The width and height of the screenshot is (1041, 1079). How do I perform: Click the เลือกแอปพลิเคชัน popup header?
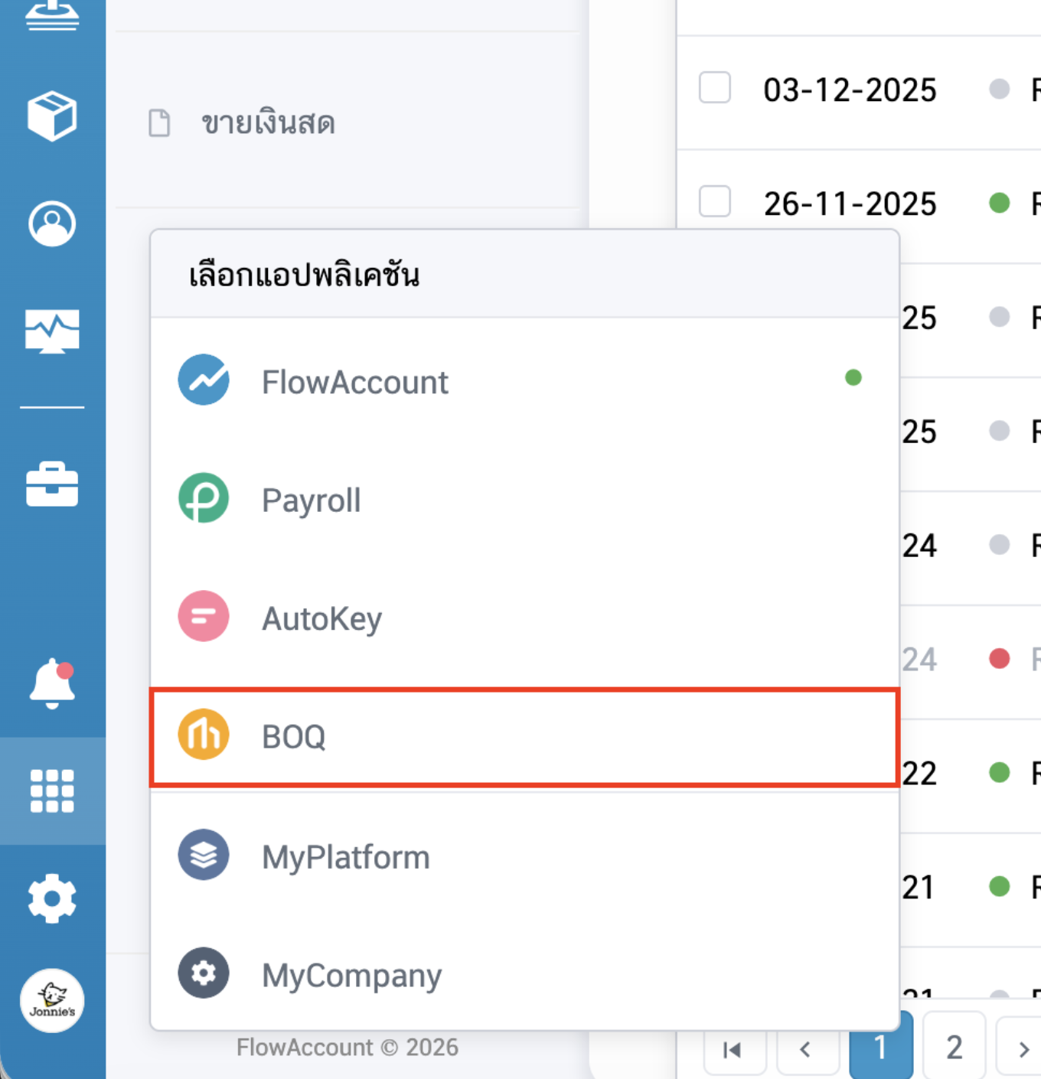(524, 274)
